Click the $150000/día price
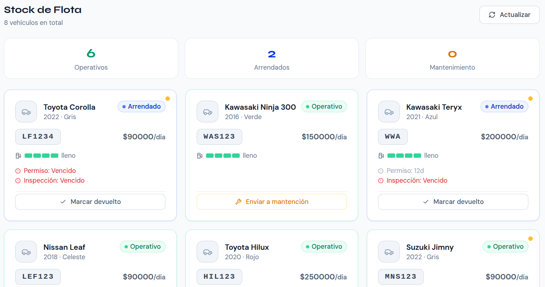 [x=324, y=137]
